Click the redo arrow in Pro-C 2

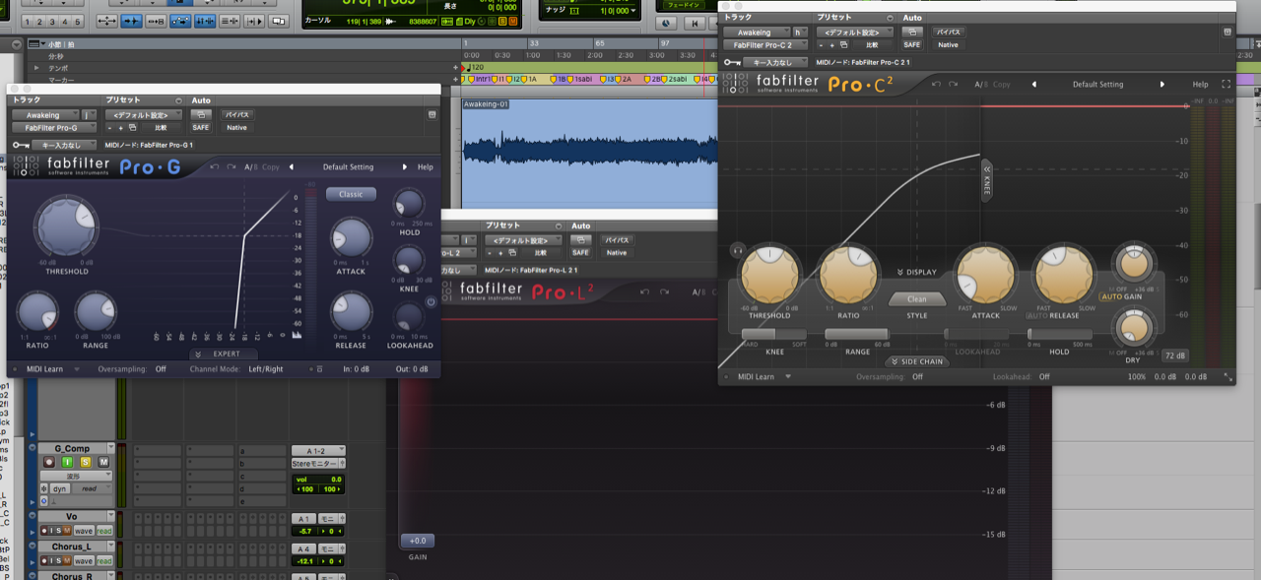[x=952, y=85]
